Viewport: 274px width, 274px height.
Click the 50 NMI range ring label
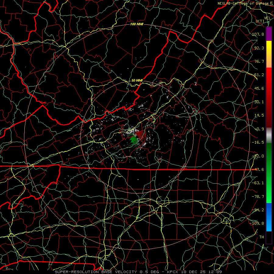137,80
